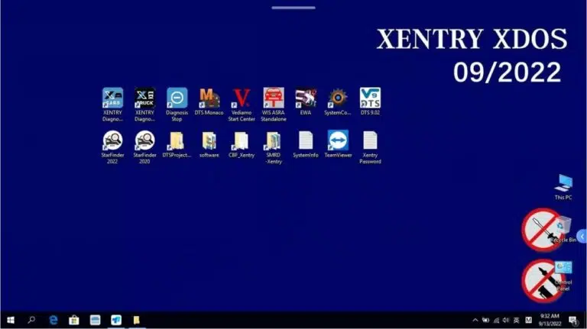Open the EWA shortcut
587x329 pixels.
click(305, 98)
